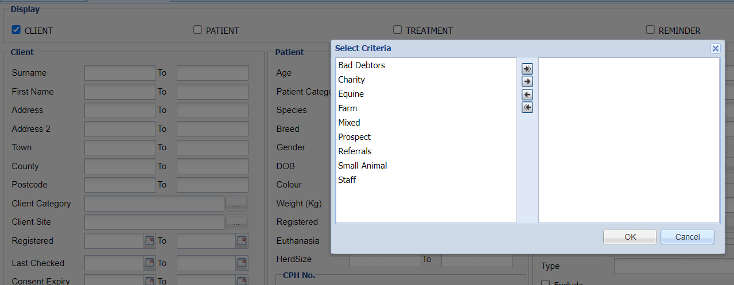Tick the TREATMENT display checkbox

pyautogui.click(x=397, y=30)
